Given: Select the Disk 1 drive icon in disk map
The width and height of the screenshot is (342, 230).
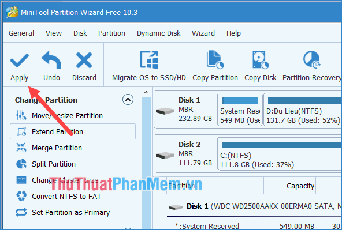Looking at the screenshot, I should [165, 111].
